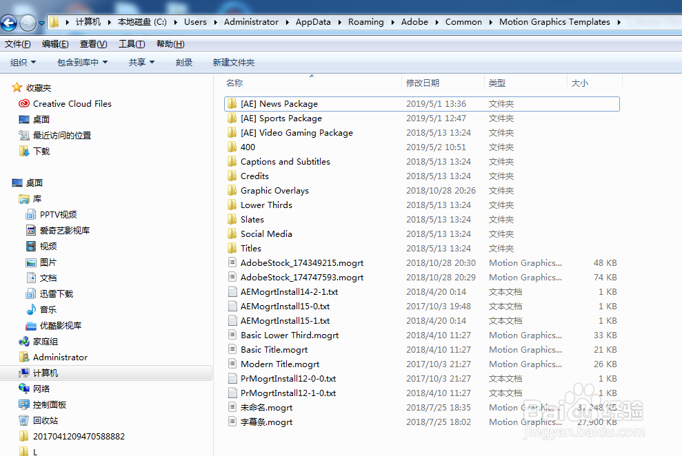The width and height of the screenshot is (682, 456).
Task: Open 控制面板 control panel icon
Action: pos(24,404)
